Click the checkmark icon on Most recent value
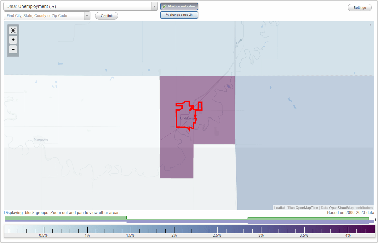This screenshot has height=243, width=378. [164, 6]
